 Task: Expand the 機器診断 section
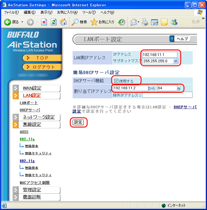37,197
